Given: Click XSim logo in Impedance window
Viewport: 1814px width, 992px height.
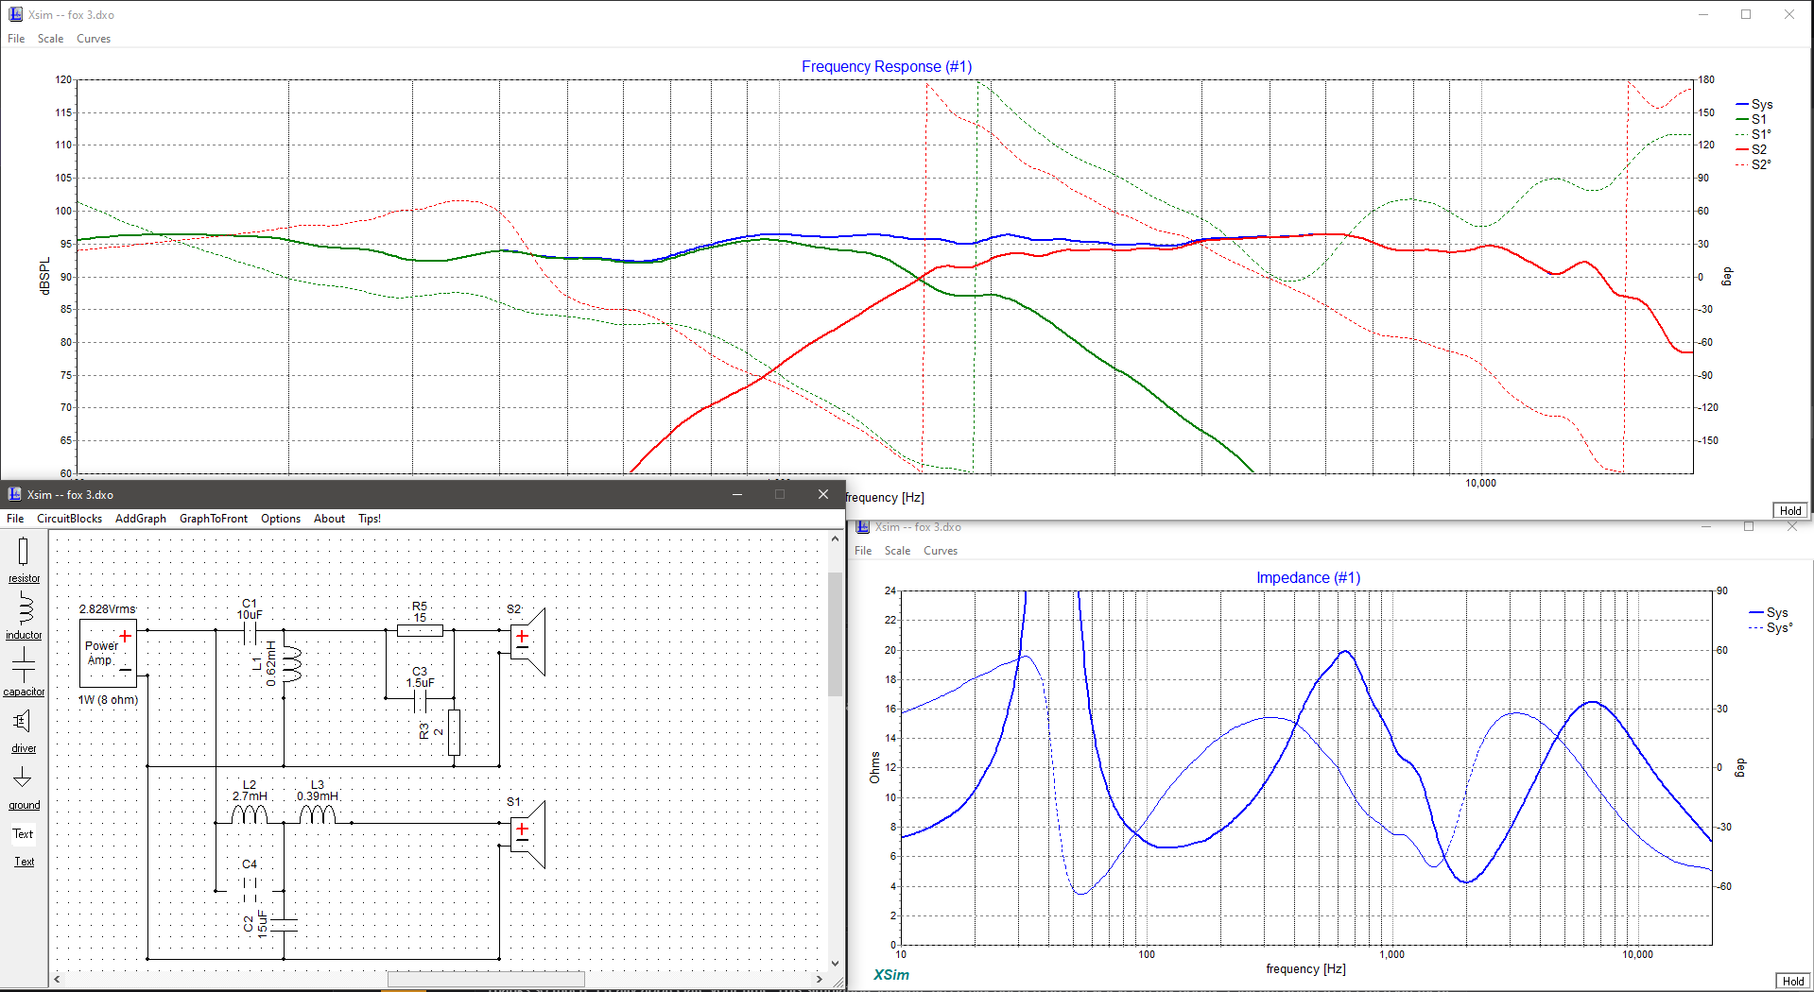Looking at the screenshot, I should pos(890,975).
